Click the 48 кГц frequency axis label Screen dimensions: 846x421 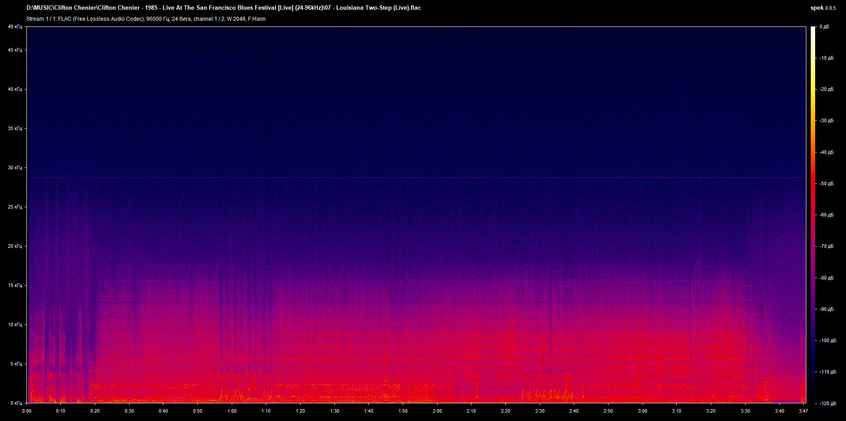[x=14, y=26]
